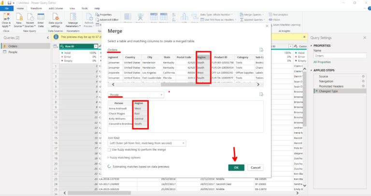
Task: Open the File tab
Action: [x=7, y=8]
